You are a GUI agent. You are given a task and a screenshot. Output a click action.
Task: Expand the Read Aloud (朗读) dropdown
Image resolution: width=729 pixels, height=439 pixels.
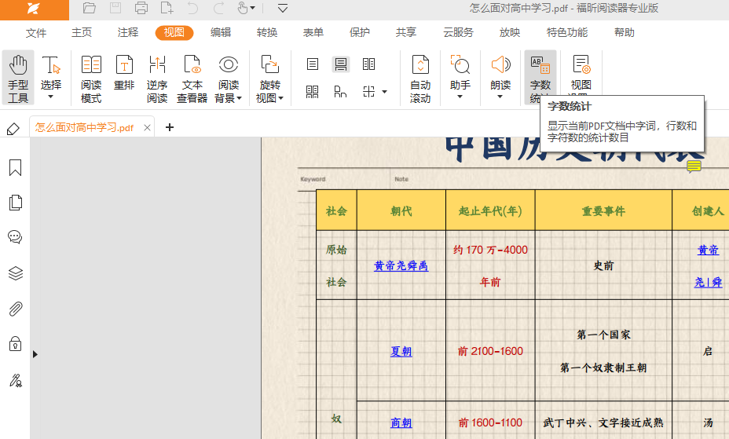500,97
